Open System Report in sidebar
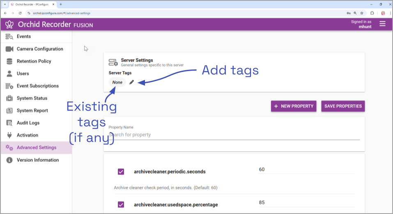Image resolution: width=393 pixels, height=214 pixels. 32,110
